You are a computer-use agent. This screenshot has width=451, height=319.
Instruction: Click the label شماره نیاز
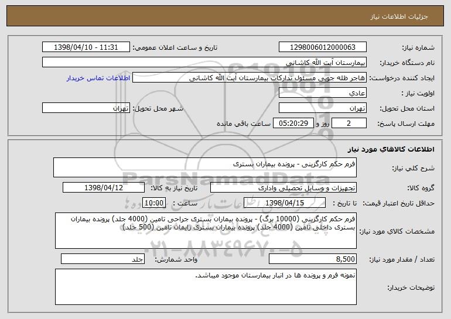pyautogui.click(x=418, y=47)
